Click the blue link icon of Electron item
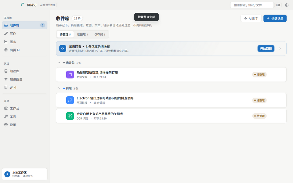The height and width of the screenshot is (183, 293). tap(70, 100)
